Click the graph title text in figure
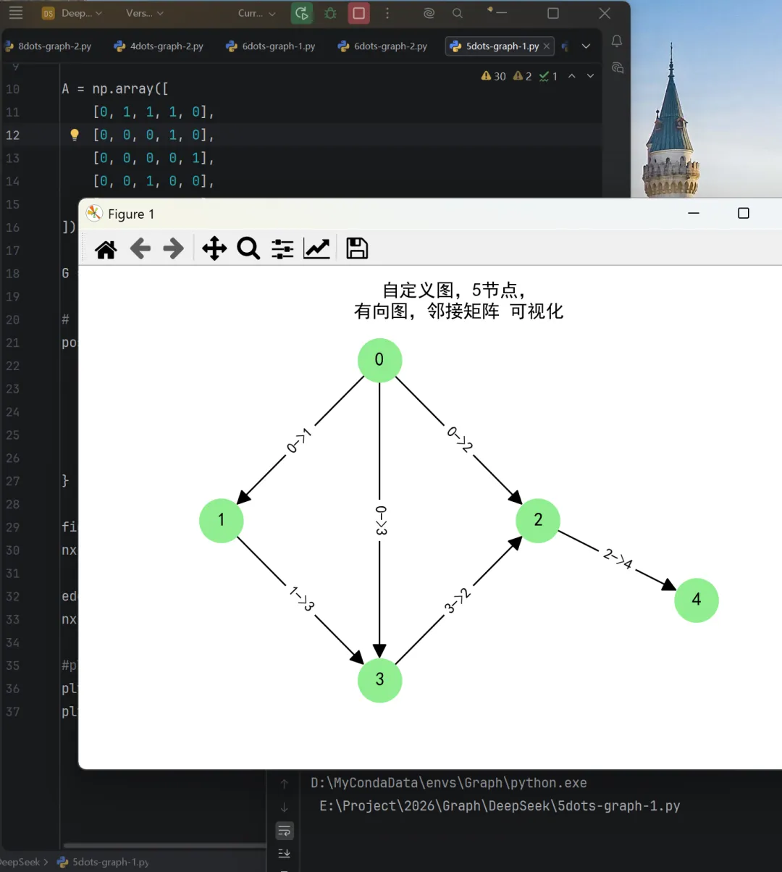Screen dimensions: 782x872 [458, 301]
